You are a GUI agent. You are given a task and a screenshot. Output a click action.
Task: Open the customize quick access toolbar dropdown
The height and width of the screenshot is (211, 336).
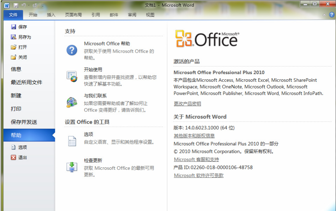43,6
